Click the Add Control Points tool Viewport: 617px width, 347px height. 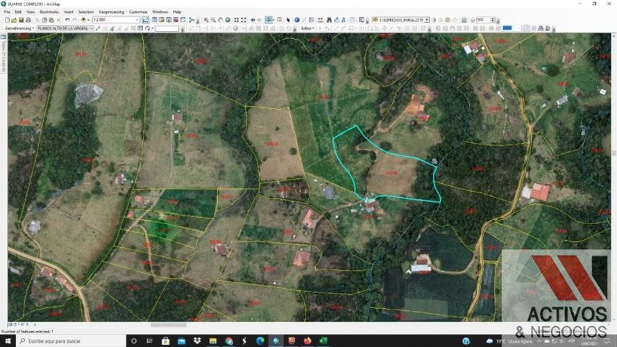tap(99, 28)
